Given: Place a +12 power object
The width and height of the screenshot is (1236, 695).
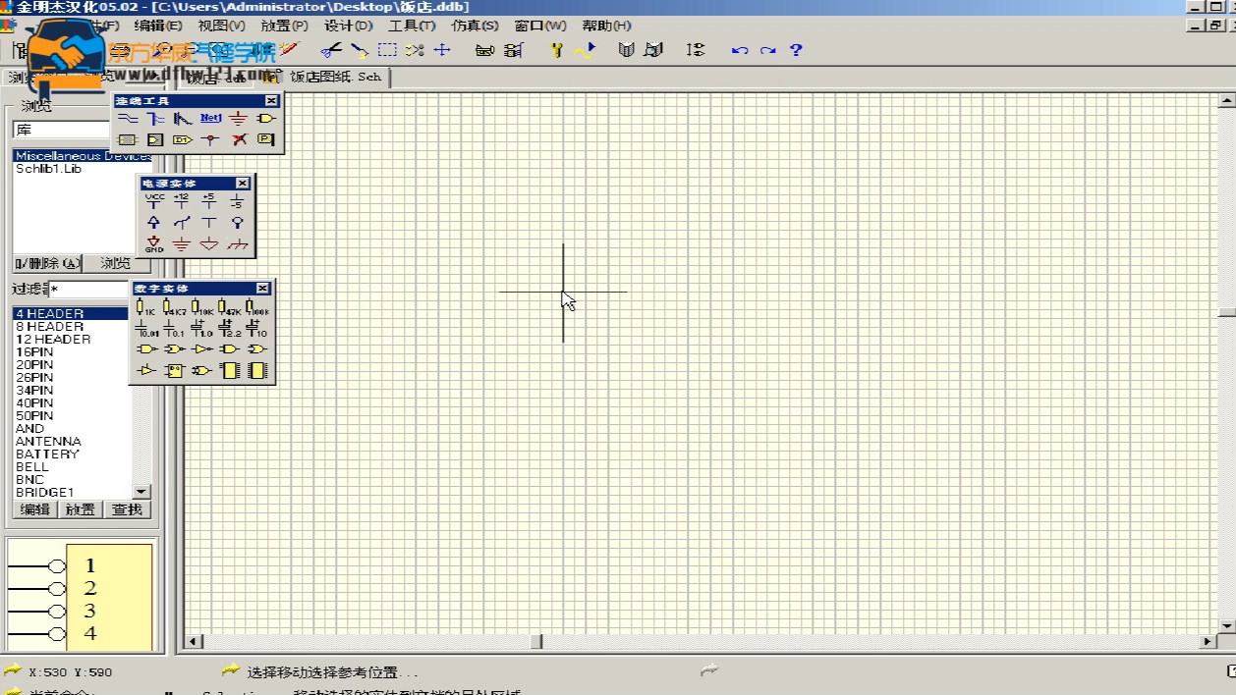Looking at the screenshot, I should pyautogui.click(x=182, y=201).
